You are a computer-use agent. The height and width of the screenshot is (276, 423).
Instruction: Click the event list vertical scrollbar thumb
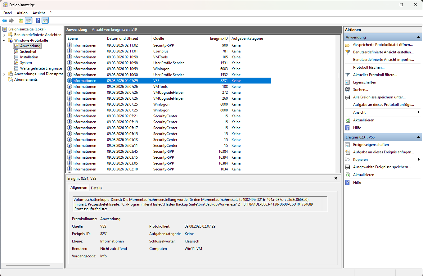click(x=338, y=76)
